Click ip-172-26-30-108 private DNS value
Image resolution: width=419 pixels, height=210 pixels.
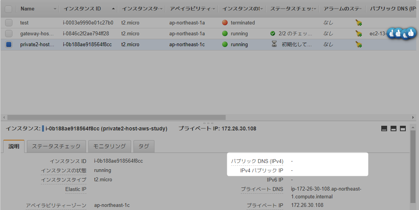coord(326,193)
